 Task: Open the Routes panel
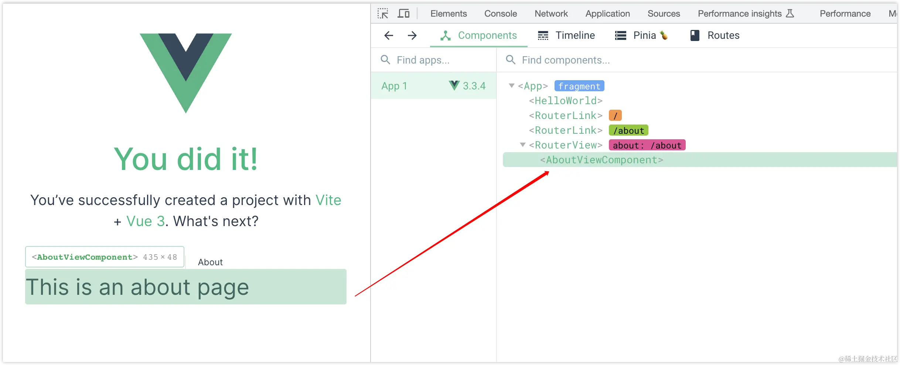pos(723,35)
